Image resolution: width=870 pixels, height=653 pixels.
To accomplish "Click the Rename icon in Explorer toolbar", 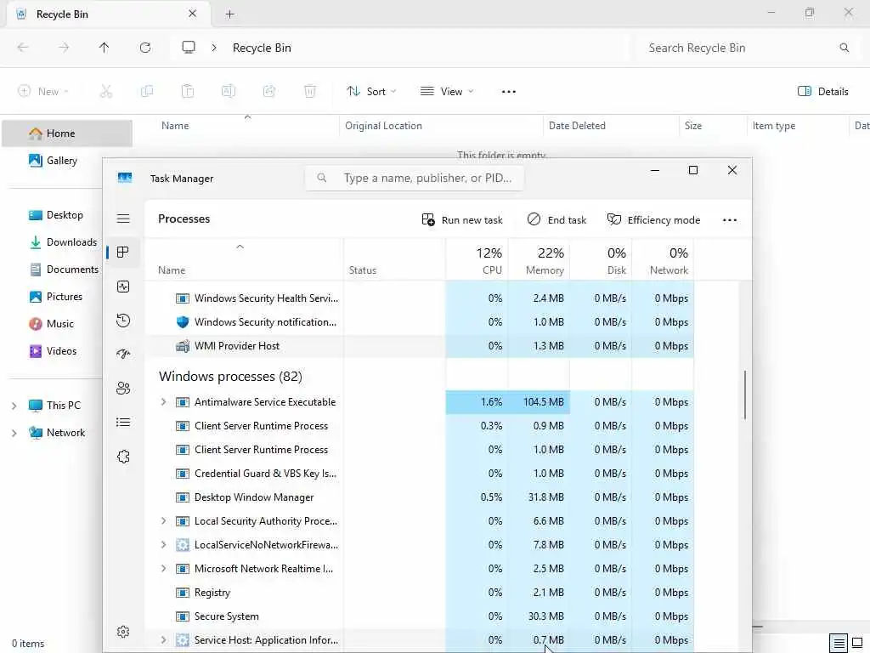I will click(229, 92).
